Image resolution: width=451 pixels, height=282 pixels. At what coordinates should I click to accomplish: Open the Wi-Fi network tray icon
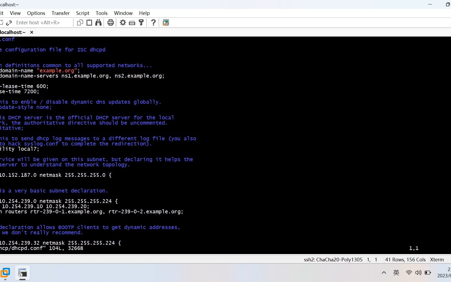coord(409,273)
